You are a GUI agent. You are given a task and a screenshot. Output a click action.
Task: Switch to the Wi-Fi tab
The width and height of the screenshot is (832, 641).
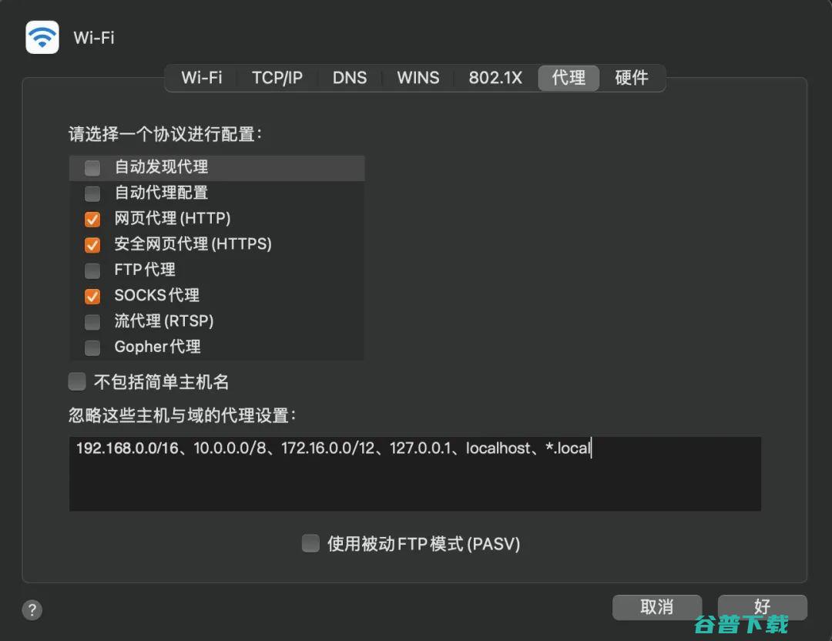point(202,78)
